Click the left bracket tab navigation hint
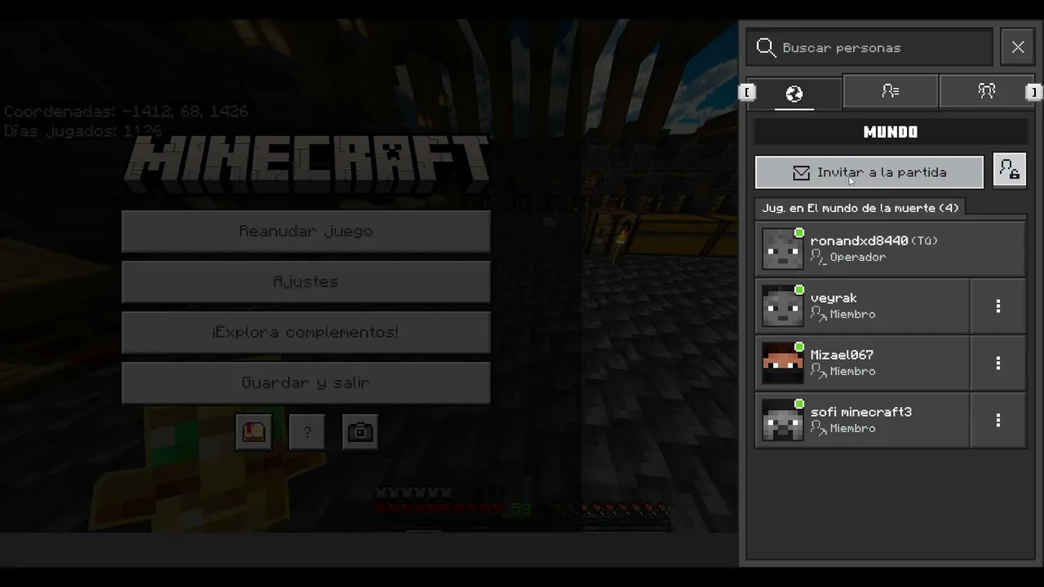The width and height of the screenshot is (1044, 587). click(747, 92)
